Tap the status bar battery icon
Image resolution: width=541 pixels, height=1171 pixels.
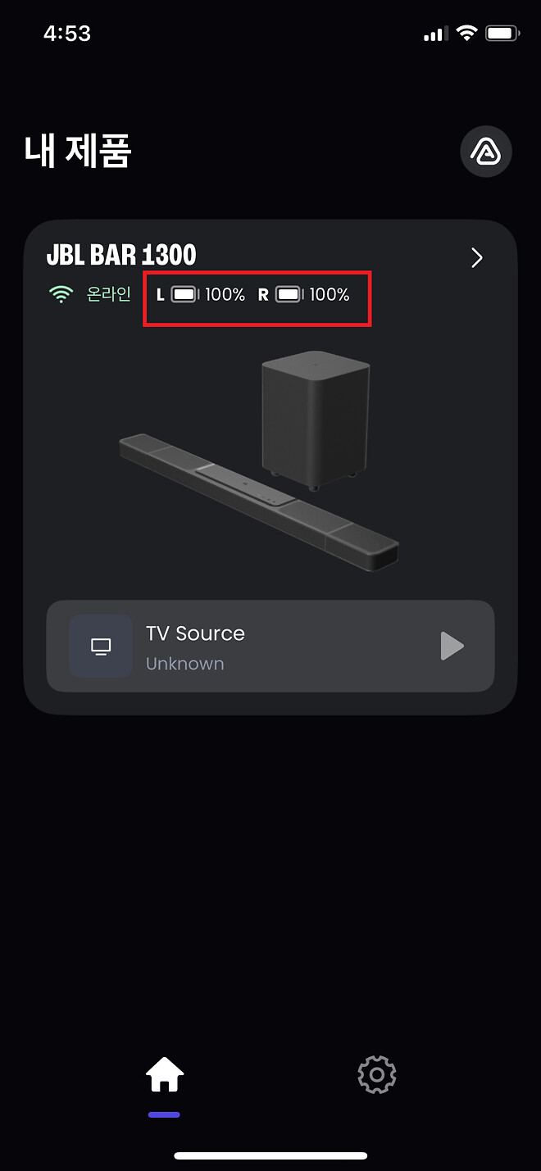pos(502,34)
